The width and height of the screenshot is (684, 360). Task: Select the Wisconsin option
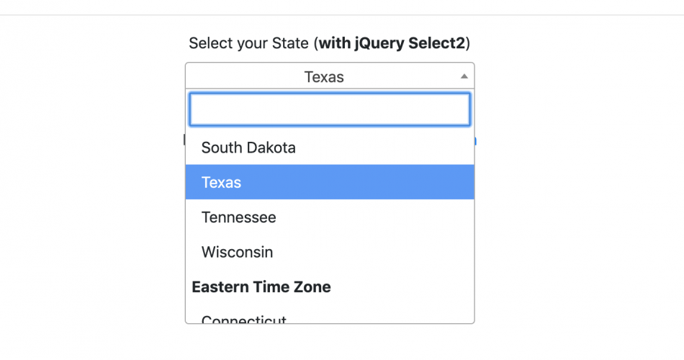click(237, 252)
